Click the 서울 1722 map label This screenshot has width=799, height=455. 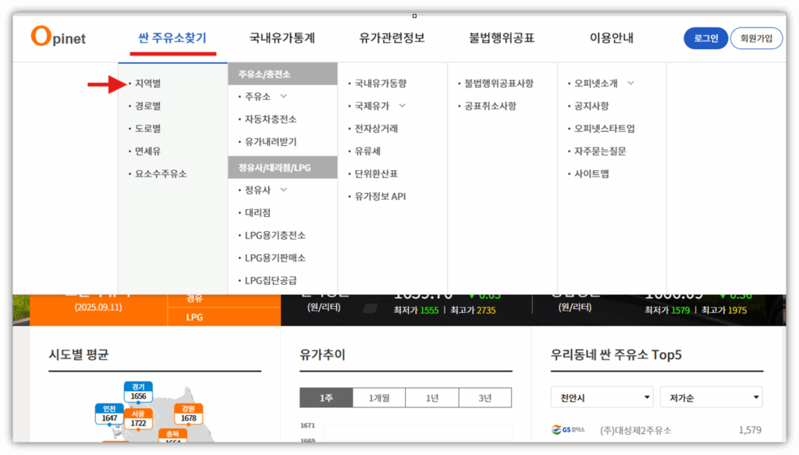click(x=138, y=419)
